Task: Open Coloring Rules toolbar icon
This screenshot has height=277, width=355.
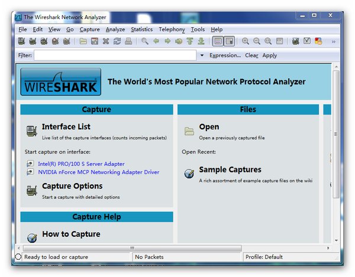Action: [318, 41]
